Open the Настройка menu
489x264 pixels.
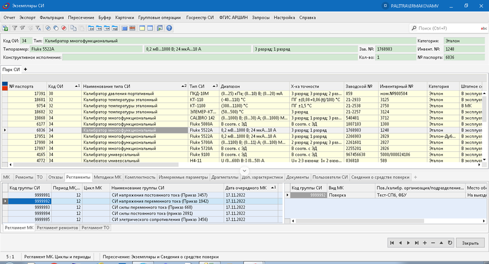point(284,18)
